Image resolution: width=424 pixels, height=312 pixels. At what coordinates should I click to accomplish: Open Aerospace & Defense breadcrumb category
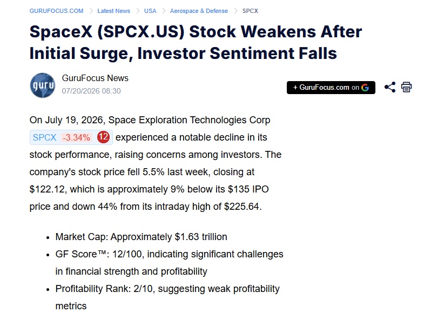tap(199, 11)
